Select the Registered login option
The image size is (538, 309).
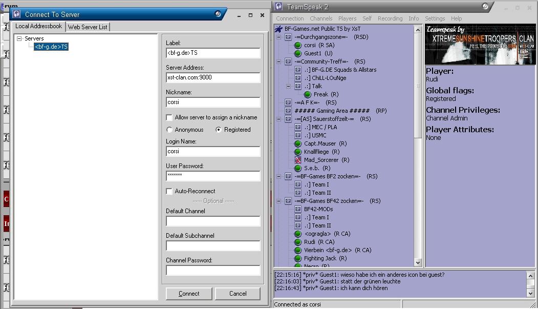(x=219, y=130)
